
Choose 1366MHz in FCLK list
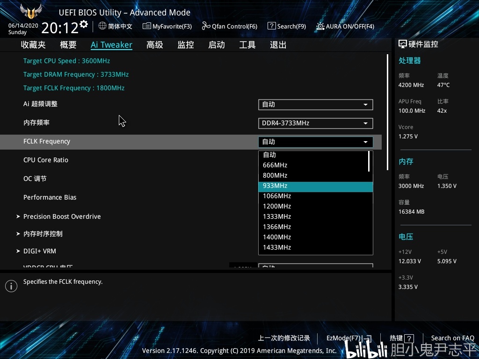pyautogui.click(x=316, y=227)
